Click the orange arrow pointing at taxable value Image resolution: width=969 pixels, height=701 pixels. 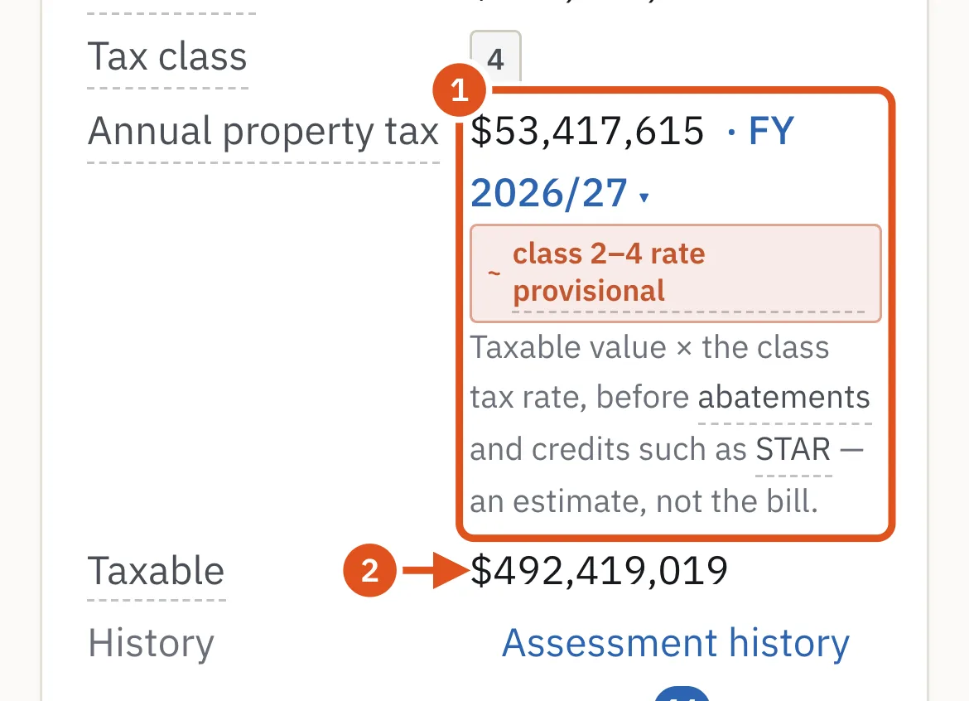(436, 570)
